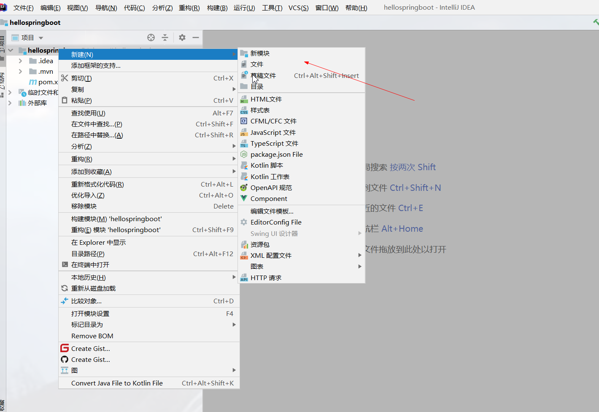Open the 帮助(H) menu
Viewport: 599px width, 412px height.
356,8
